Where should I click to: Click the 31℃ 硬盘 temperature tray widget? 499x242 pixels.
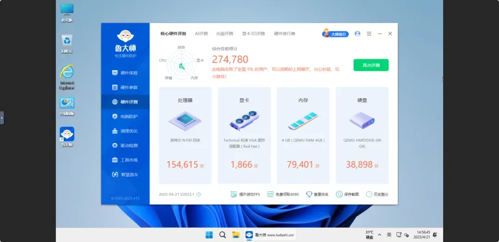(x=369, y=235)
